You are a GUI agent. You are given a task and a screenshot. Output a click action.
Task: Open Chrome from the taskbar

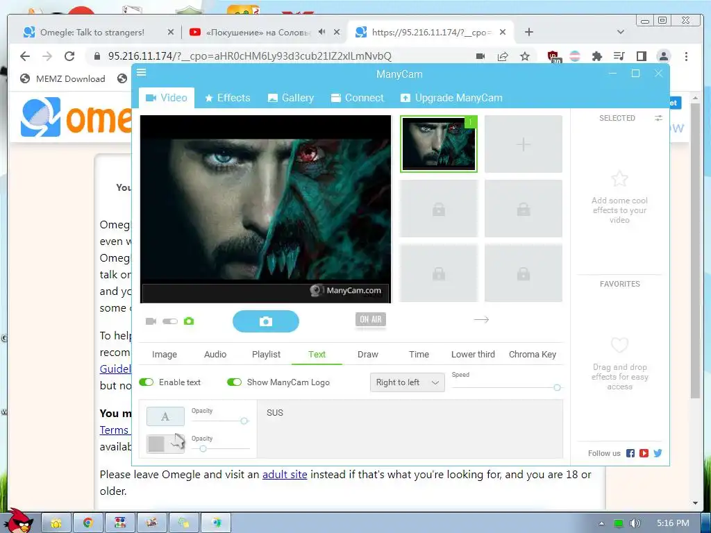pyautogui.click(x=87, y=523)
